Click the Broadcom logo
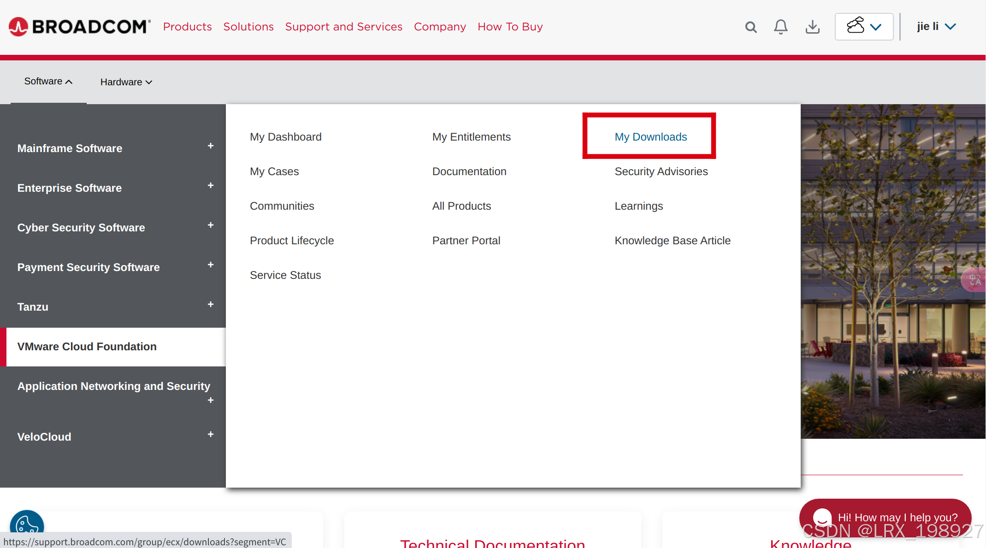This screenshot has height=548, width=986. [x=79, y=27]
